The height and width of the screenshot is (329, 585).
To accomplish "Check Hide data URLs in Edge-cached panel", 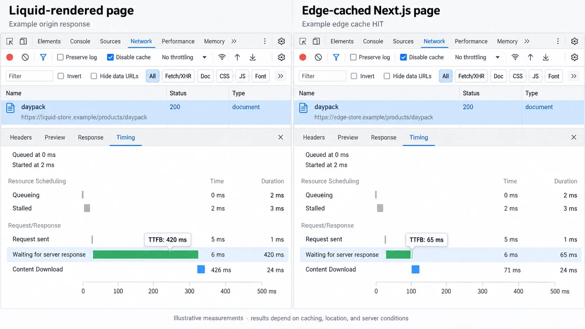I will 387,76.
